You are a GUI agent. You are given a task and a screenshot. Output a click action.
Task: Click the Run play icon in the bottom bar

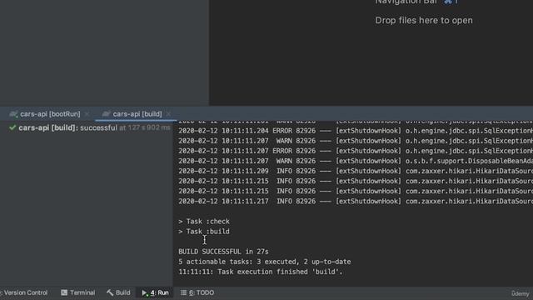[144, 292]
